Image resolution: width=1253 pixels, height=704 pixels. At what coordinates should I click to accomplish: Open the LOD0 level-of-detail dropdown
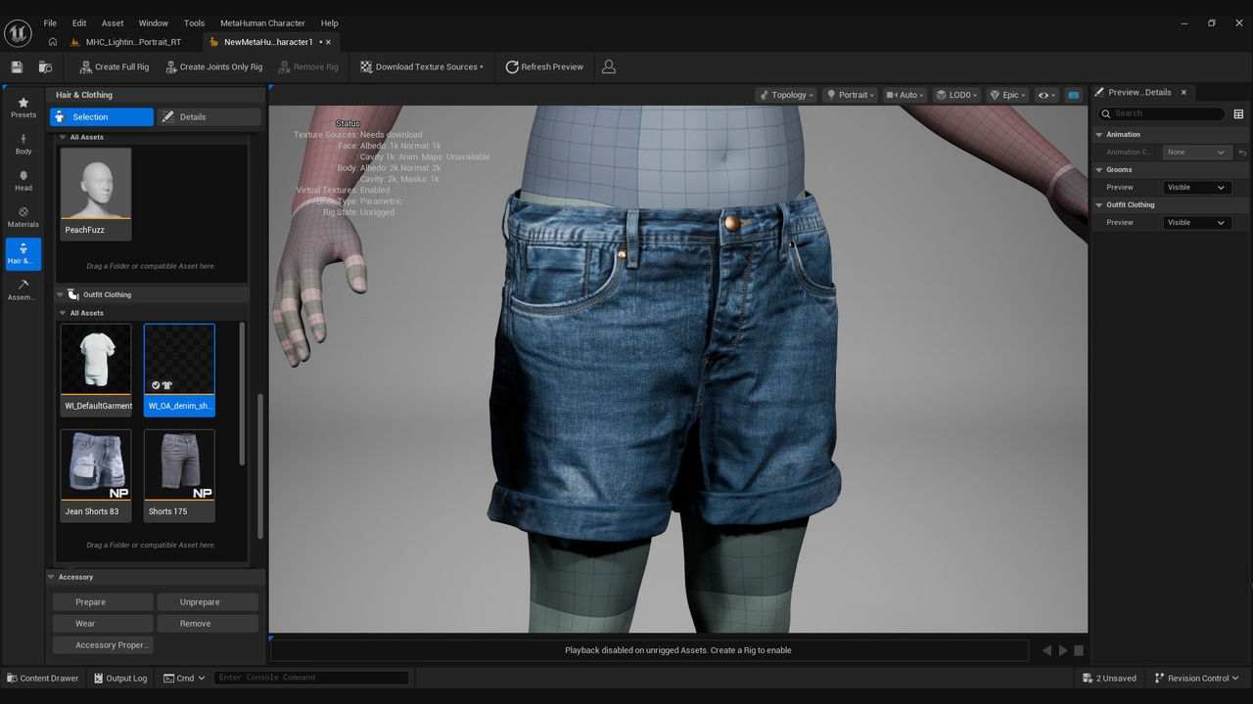click(956, 95)
